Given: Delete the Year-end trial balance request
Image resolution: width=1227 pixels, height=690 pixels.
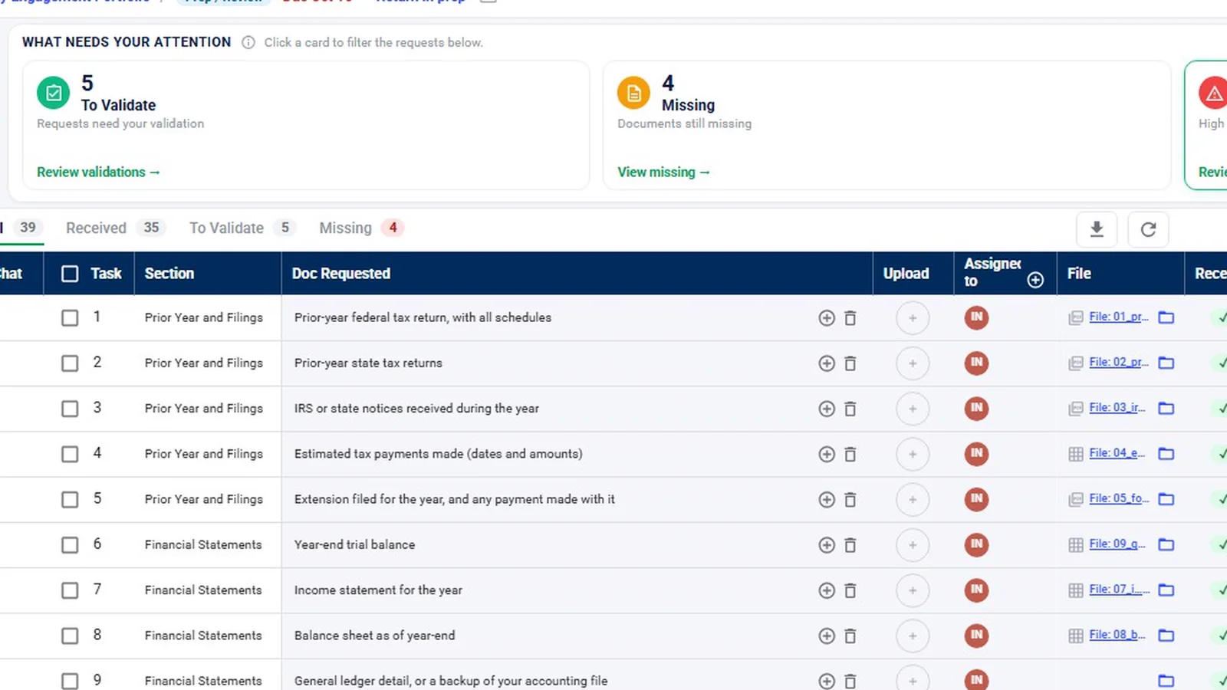Looking at the screenshot, I should [x=850, y=545].
